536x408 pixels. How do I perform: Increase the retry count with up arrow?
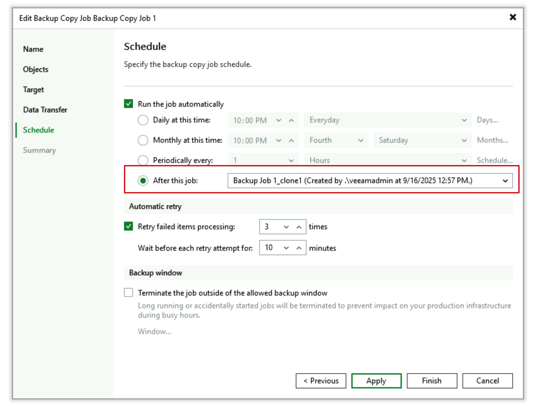[299, 227]
